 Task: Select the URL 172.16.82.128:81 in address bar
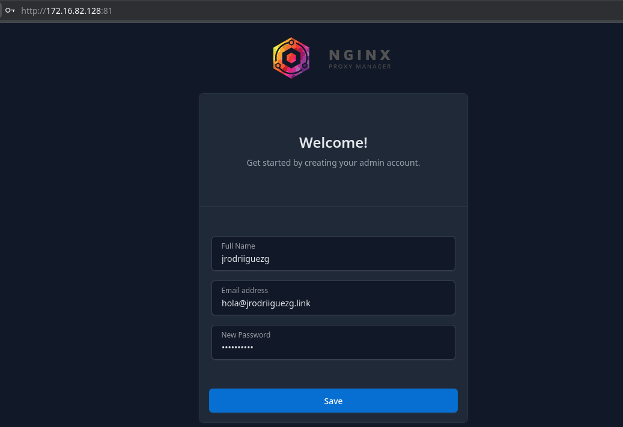67,11
